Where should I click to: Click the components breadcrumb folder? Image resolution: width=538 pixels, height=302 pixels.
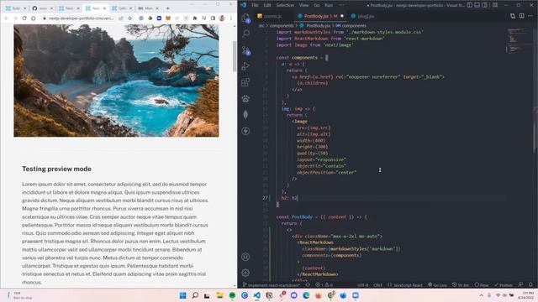point(282,26)
